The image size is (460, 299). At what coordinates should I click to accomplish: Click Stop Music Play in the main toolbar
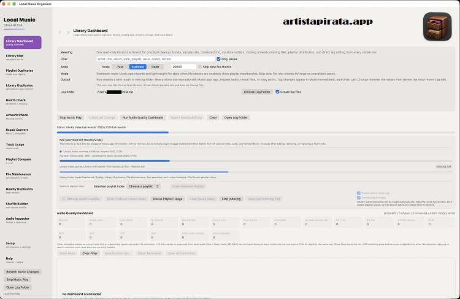pyautogui.click(x=71, y=117)
